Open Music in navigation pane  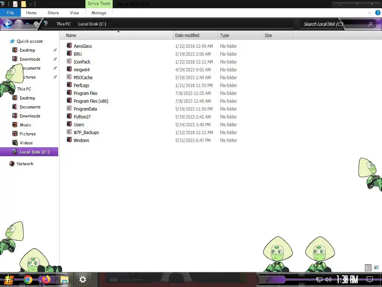[x=25, y=125]
